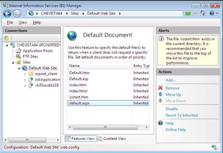The width and height of the screenshot is (223, 153).
Task: Open breadcrumb arrow after Sites
Action: (83, 13)
